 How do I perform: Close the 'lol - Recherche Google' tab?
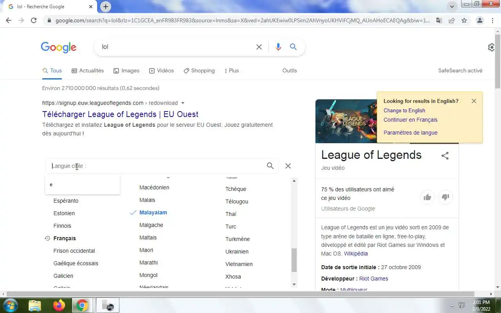pyautogui.click(x=90, y=7)
